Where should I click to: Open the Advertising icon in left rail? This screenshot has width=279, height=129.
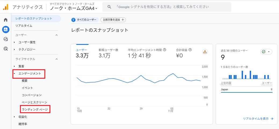[6, 49]
